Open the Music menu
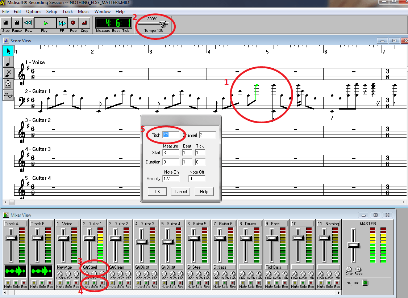Image resolution: width=408 pixels, height=298 pixels. pyautogui.click(x=84, y=12)
